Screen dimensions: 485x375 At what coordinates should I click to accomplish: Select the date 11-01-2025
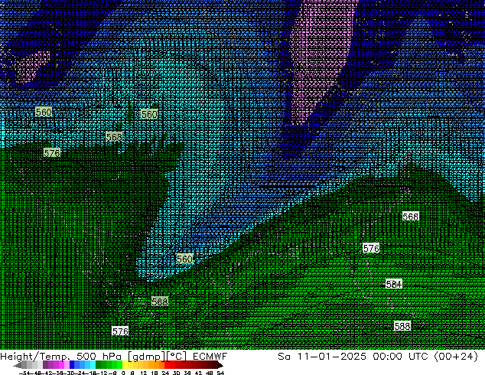[331, 356]
